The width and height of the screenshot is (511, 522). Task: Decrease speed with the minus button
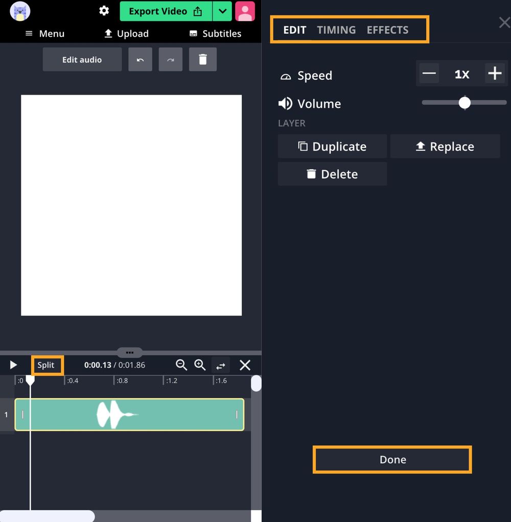coord(429,74)
